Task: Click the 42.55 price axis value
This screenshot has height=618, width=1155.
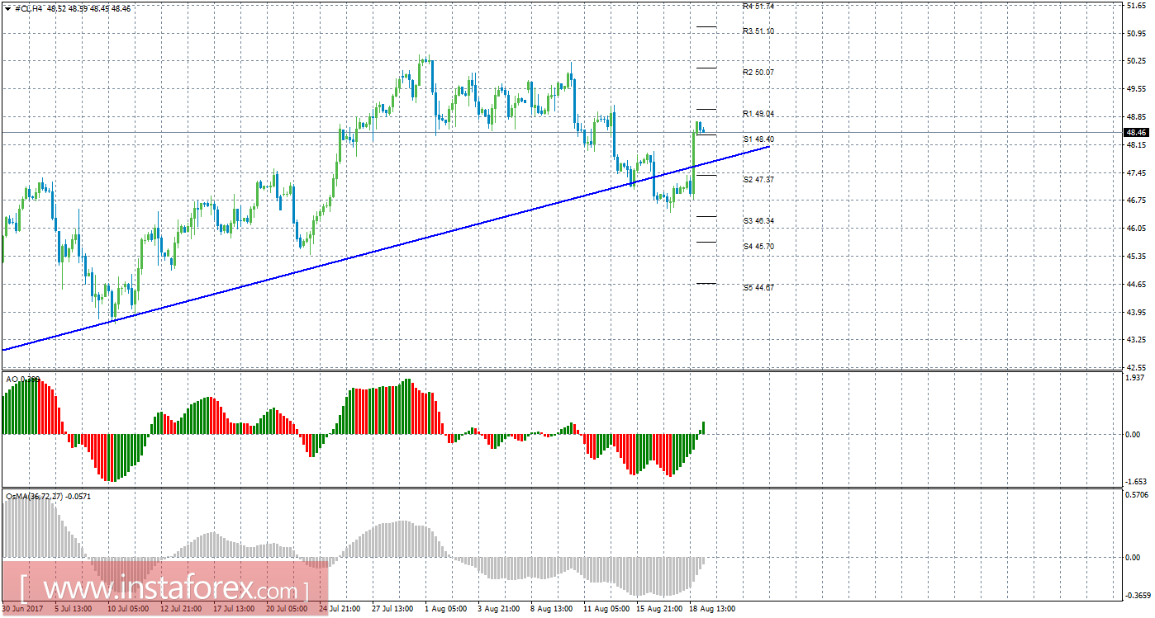Action: pos(1136,367)
